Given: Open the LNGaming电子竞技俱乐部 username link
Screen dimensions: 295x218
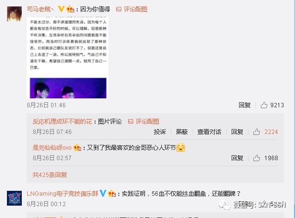Looking at the screenshot, I should point(62,193).
